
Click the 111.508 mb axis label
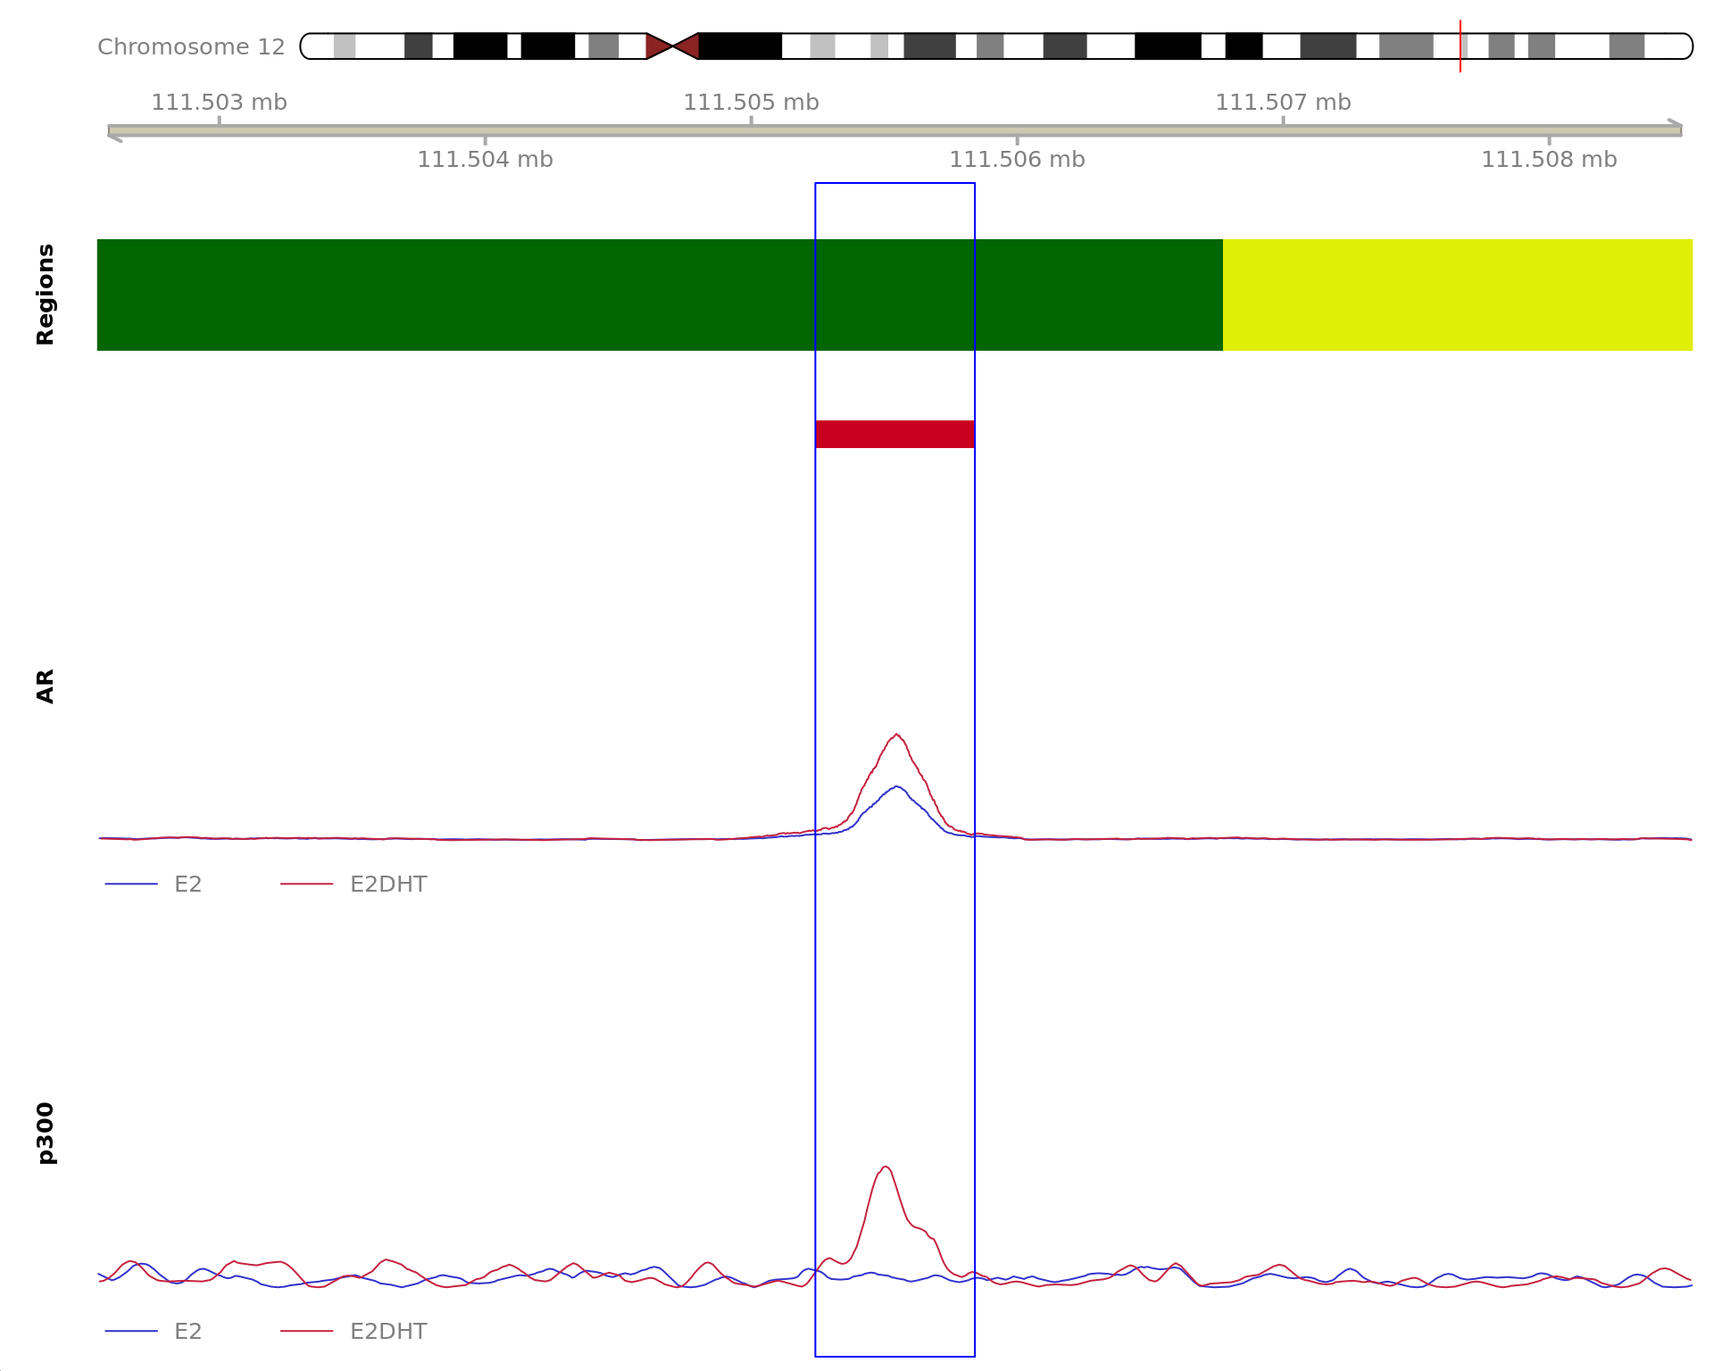pyautogui.click(x=1549, y=160)
